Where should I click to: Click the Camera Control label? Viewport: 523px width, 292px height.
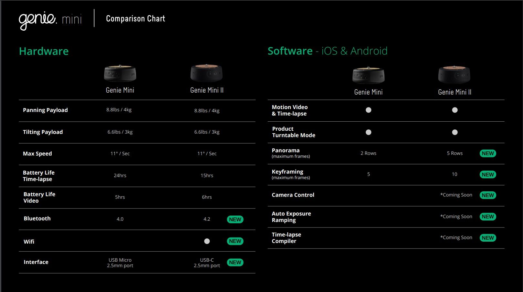coord(293,195)
